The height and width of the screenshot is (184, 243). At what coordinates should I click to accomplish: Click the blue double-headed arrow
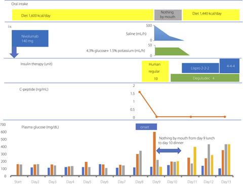point(169,151)
